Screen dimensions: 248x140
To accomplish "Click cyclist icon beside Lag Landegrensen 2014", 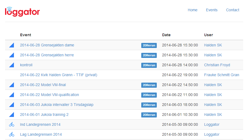I will click(12, 134).
